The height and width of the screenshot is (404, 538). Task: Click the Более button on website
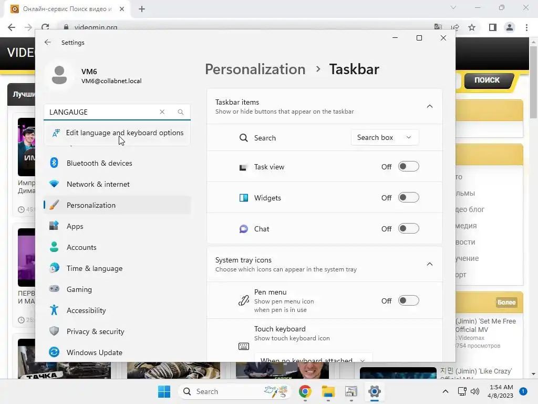[x=506, y=302]
